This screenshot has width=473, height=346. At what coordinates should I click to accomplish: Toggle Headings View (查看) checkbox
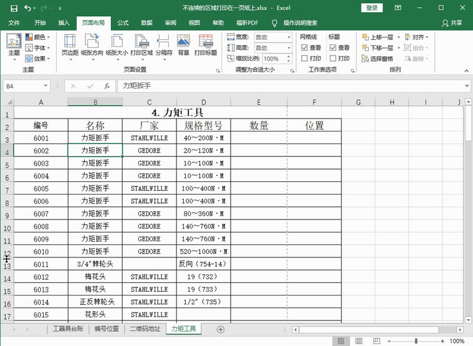pos(333,47)
